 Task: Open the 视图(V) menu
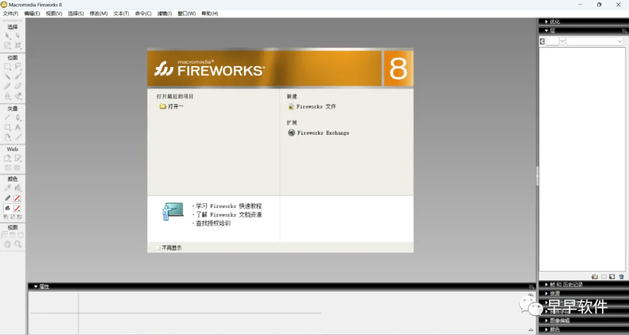[54, 13]
